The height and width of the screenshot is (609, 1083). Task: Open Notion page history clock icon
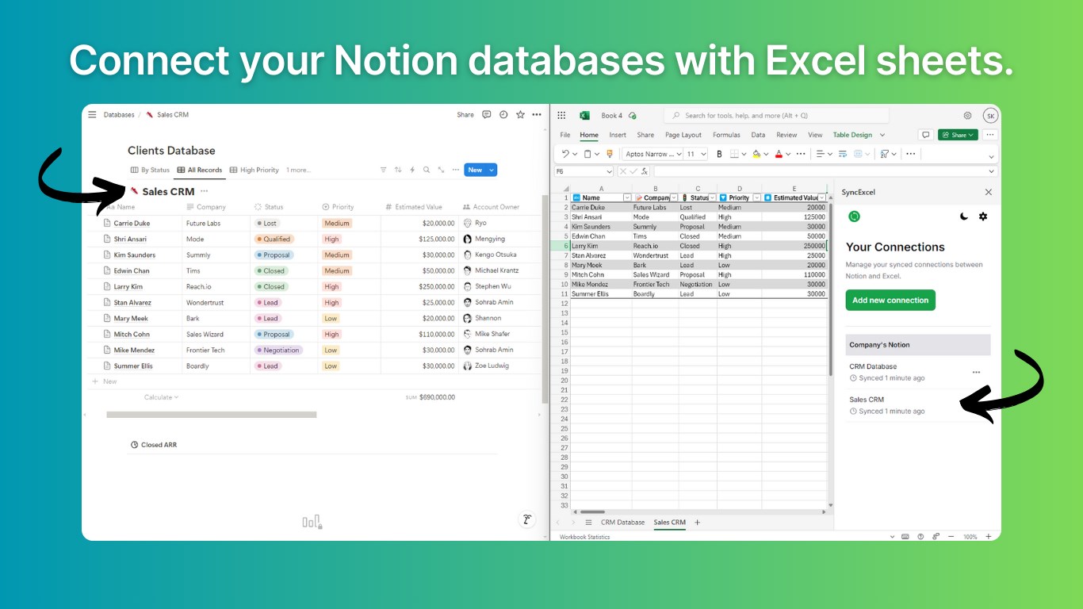(503, 115)
